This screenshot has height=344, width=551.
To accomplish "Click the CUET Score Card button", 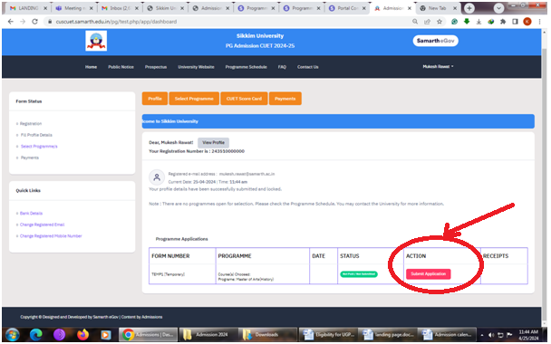I will tap(244, 99).
